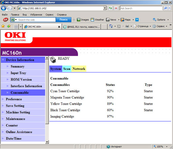173x149 pixels.
Task: Click the browser Forward arrow button
Action: (x=10, y=8)
